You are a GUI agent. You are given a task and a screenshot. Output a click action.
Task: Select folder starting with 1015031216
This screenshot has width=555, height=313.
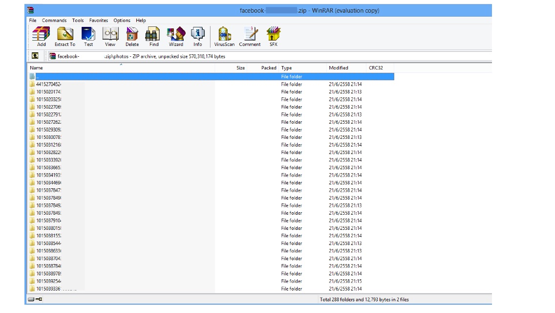[x=212, y=145]
